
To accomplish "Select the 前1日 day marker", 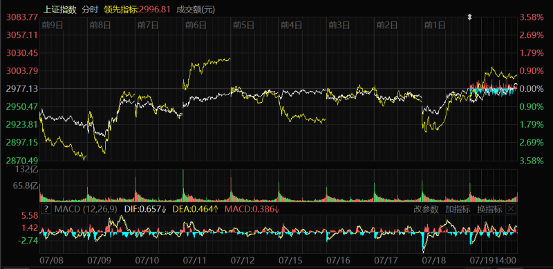I will point(435,25).
